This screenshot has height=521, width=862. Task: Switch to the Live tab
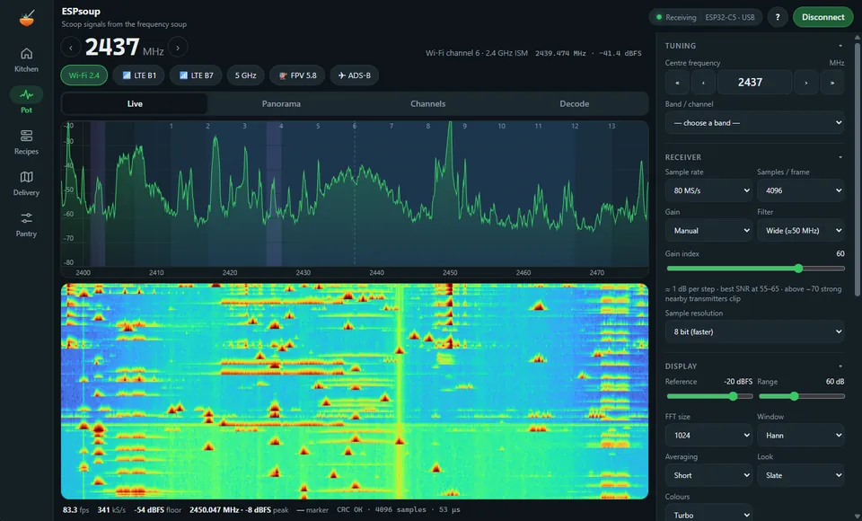click(135, 103)
